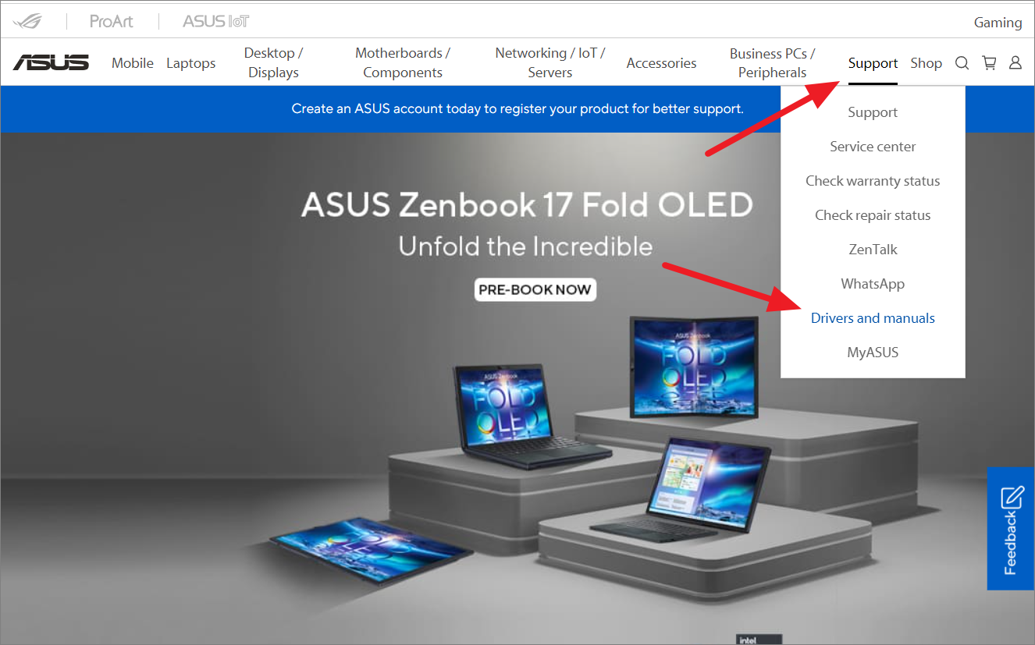Choose Check repair status
Image resolution: width=1035 pixels, height=645 pixels.
click(873, 215)
